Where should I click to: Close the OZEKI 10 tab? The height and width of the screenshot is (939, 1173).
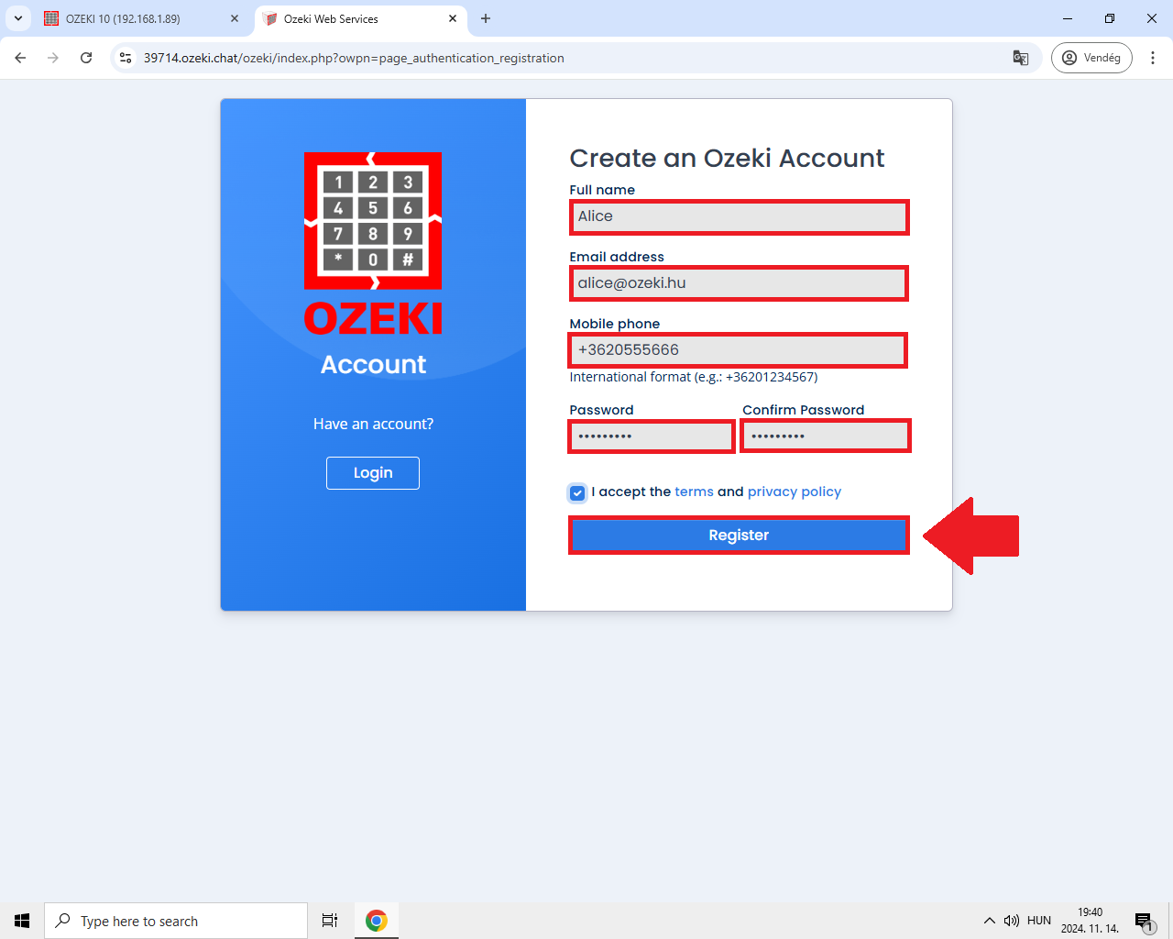click(235, 18)
